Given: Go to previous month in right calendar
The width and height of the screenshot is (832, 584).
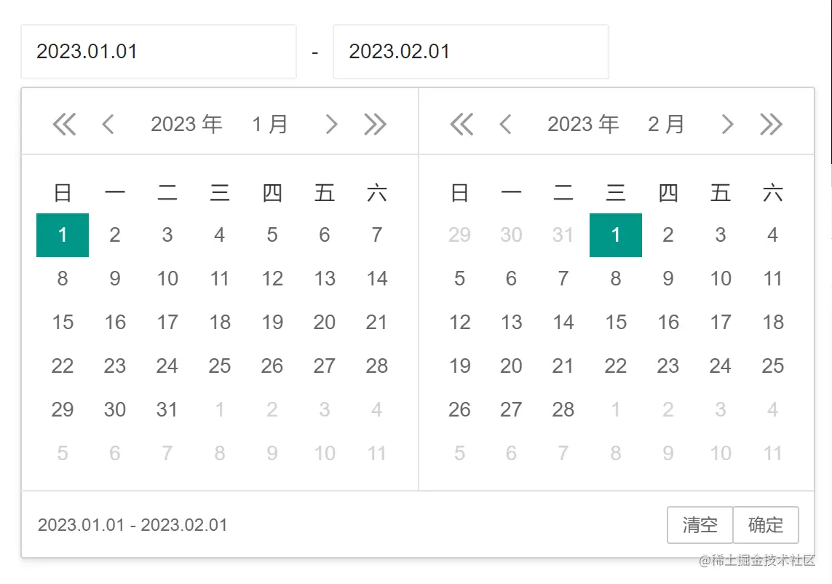Looking at the screenshot, I should [505, 125].
